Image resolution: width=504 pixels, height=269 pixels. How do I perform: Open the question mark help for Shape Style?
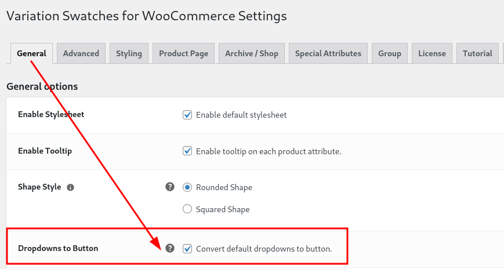pos(170,187)
